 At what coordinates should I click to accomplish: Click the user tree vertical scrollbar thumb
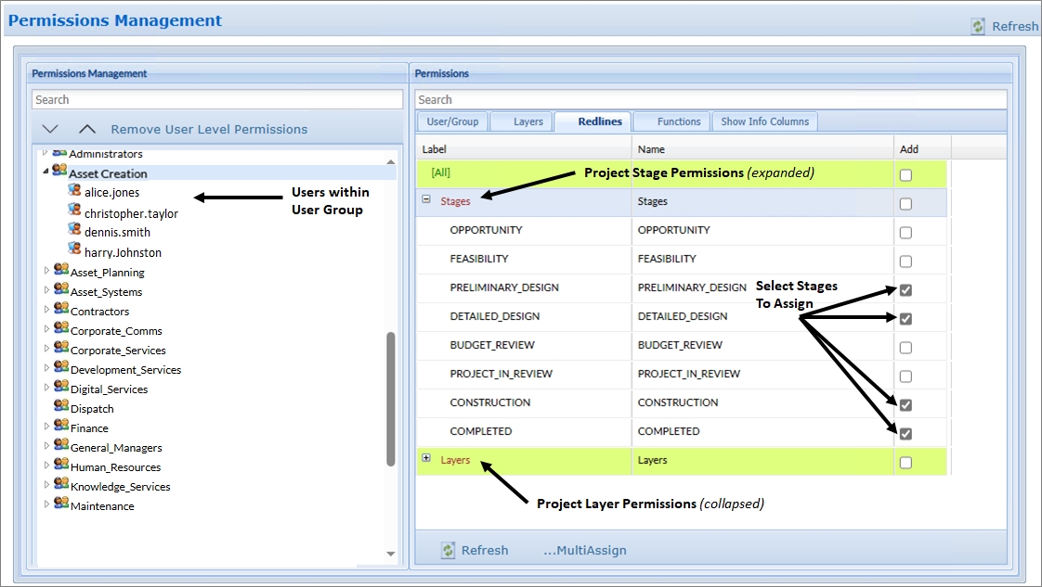(x=391, y=399)
